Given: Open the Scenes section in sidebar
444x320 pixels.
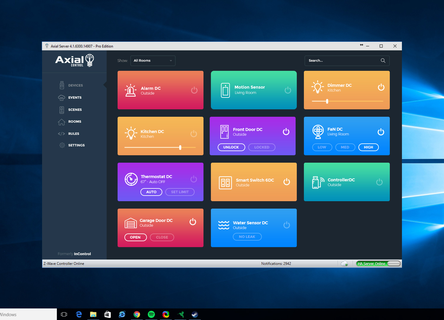Looking at the screenshot, I should pos(75,110).
